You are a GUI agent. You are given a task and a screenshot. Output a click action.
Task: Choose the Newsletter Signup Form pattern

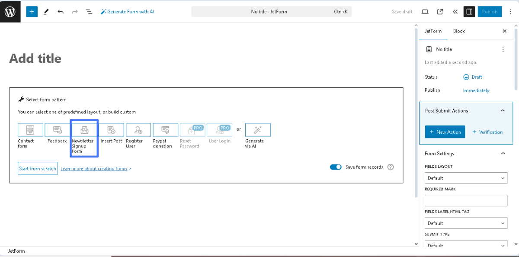point(84,130)
